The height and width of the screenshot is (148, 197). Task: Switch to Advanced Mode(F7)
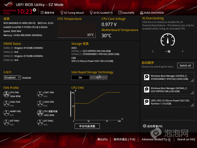156,139
